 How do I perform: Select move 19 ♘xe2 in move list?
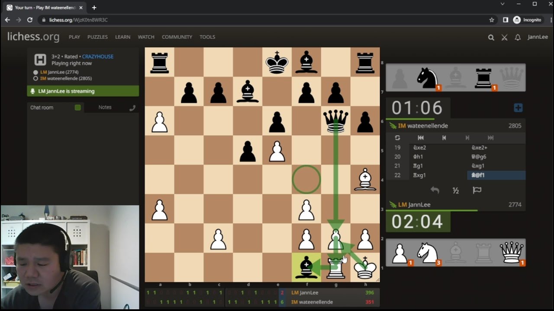[x=438, y=148]
